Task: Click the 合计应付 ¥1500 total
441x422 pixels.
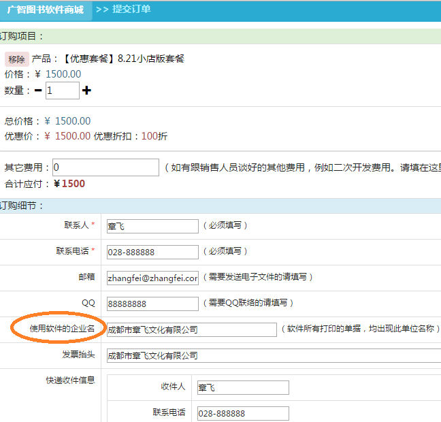Action: [69, 184]
